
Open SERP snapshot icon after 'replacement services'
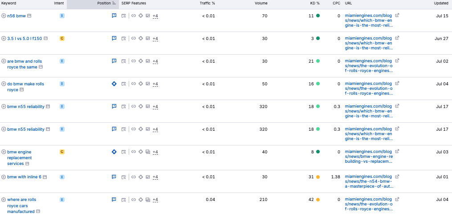point(27,164)
